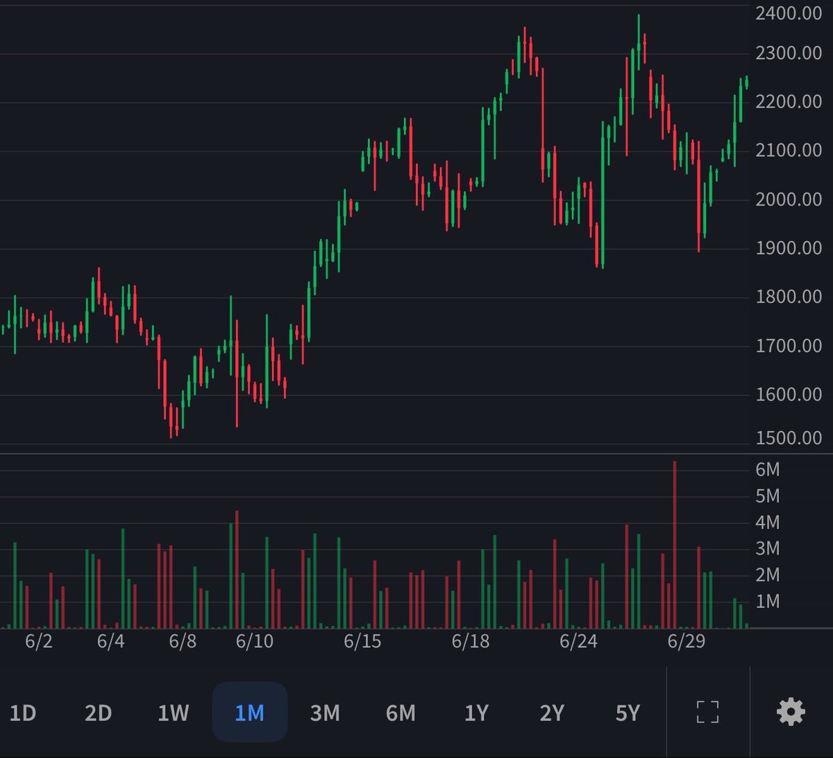Click the 6/15 date label
Screen dimensions: 833x758
tap(362, 641)
